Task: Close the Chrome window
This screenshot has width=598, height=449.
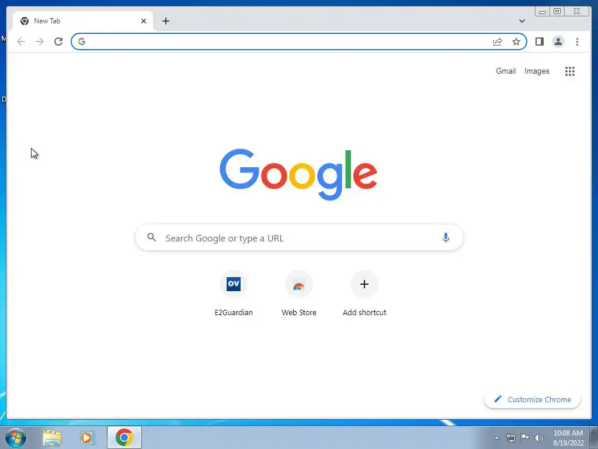Action: [x=577, y=12]
